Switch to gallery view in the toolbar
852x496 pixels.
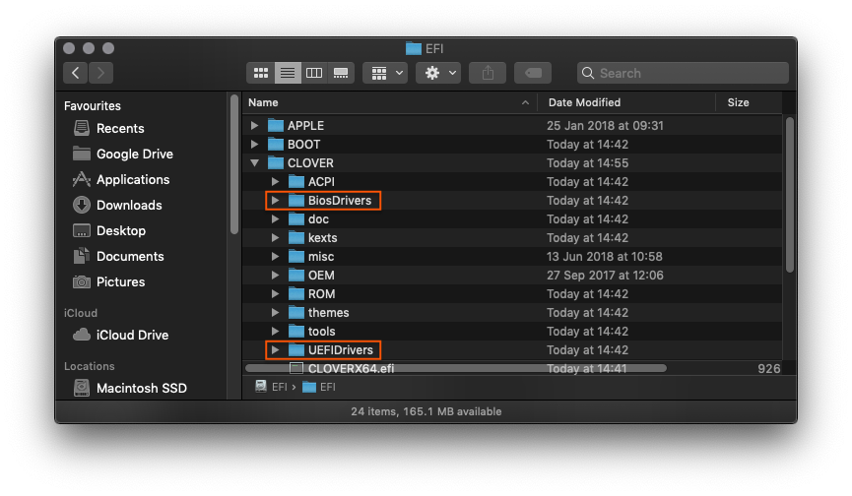point(341,73)
